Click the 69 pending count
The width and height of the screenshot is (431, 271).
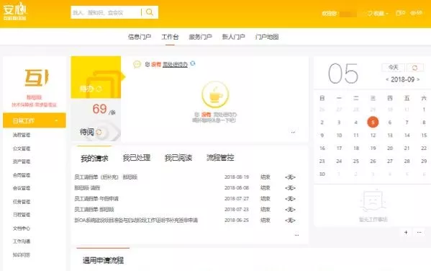click(99, 109)
